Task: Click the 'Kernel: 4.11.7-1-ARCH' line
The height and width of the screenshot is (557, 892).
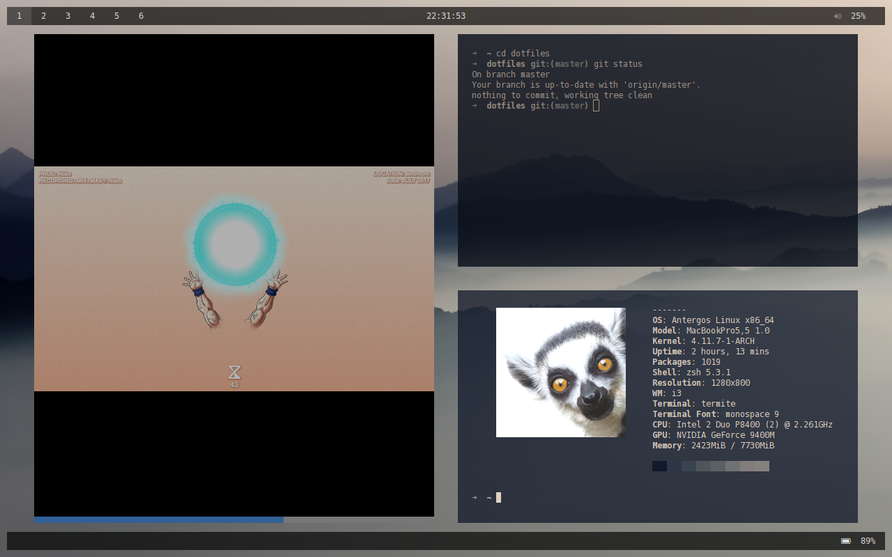Action: pyautogui.click(x=703, y=341)
